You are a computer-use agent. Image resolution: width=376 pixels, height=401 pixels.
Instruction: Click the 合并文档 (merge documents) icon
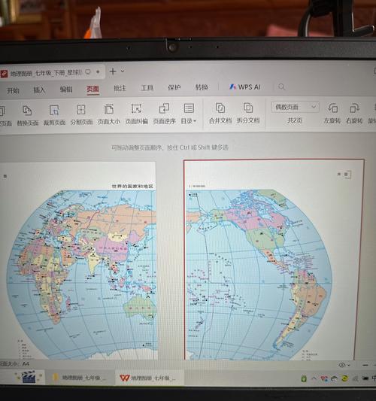pos(220,108)
